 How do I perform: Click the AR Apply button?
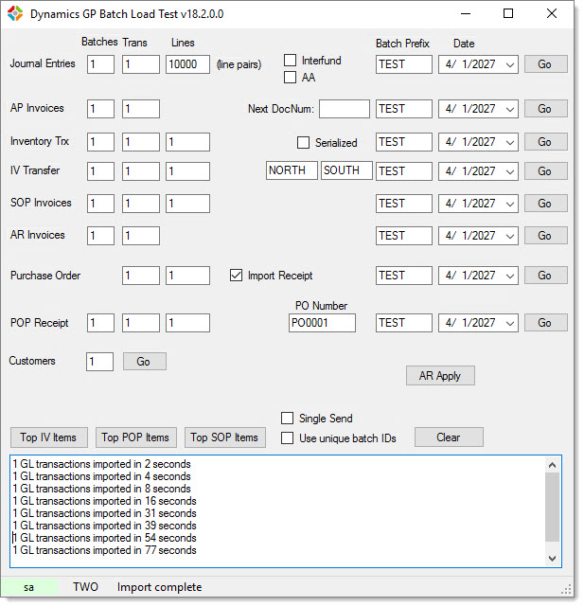click(440, 376)
